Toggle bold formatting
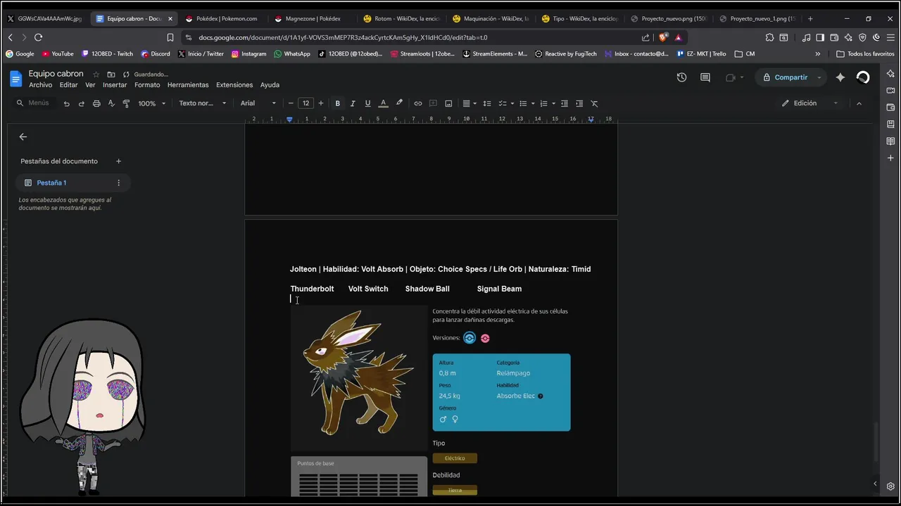 337,103
